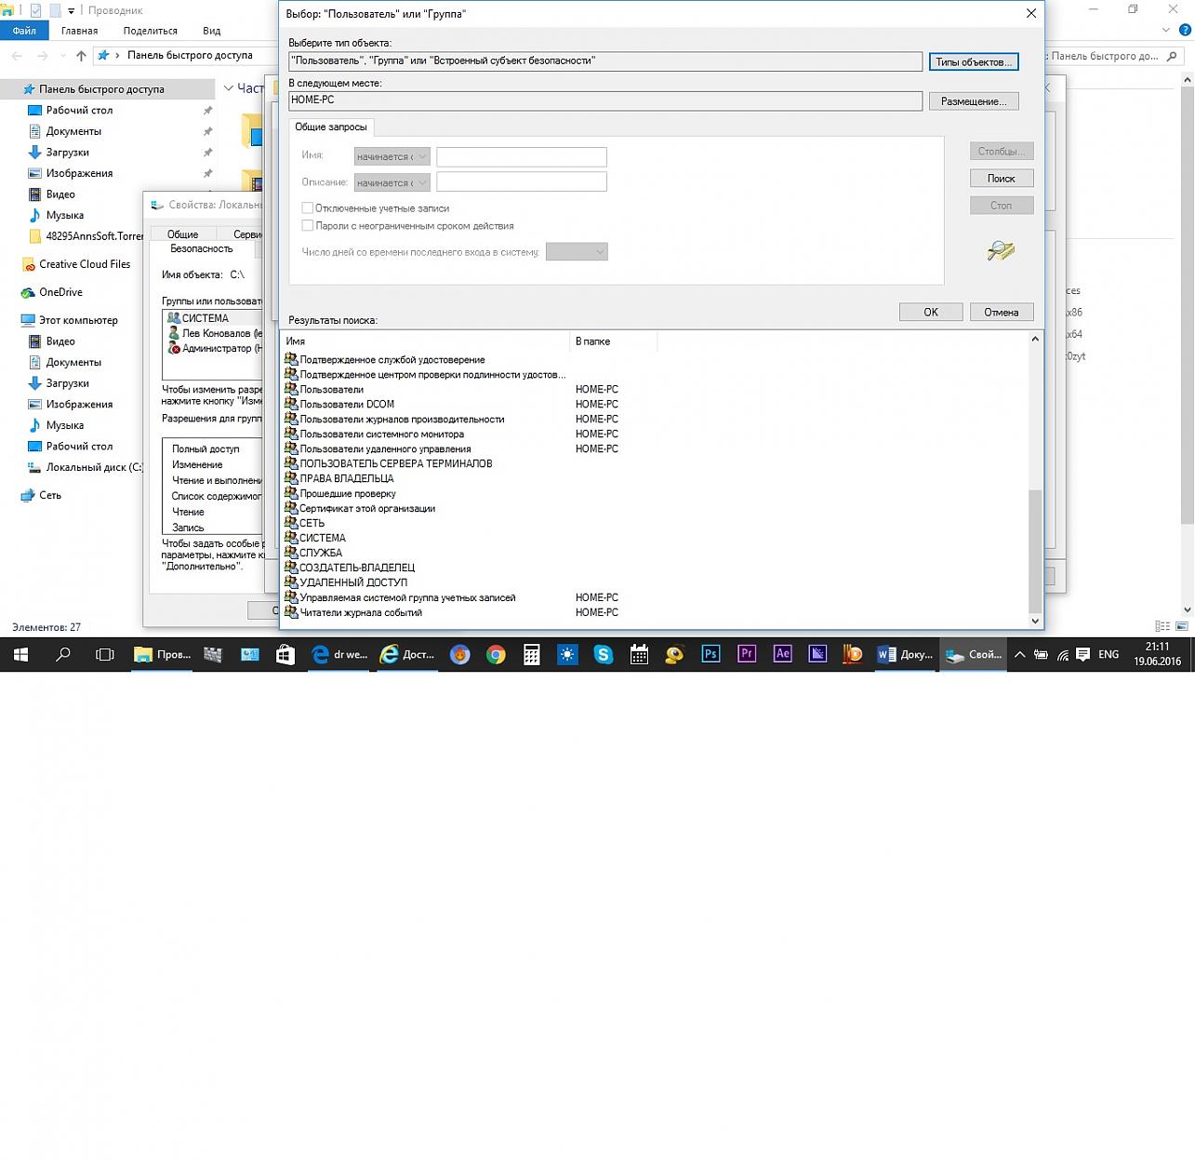
Task: Select the 'Общие запросы' tab
Action: pos(331,127)
